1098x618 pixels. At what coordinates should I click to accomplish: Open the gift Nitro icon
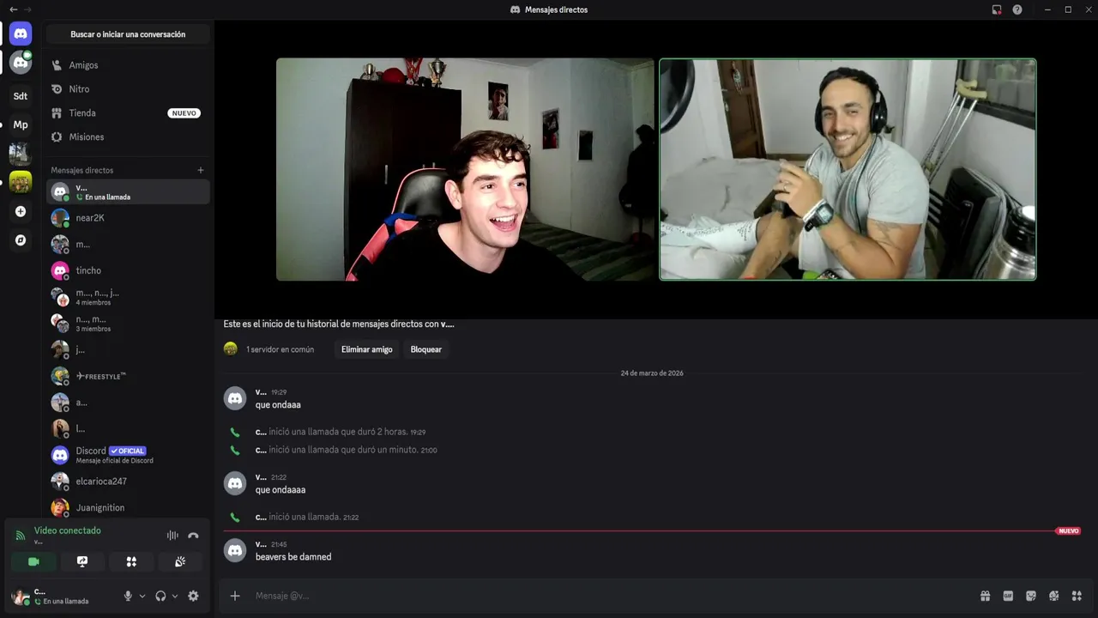pyautogui.click(x=986, y=596)
